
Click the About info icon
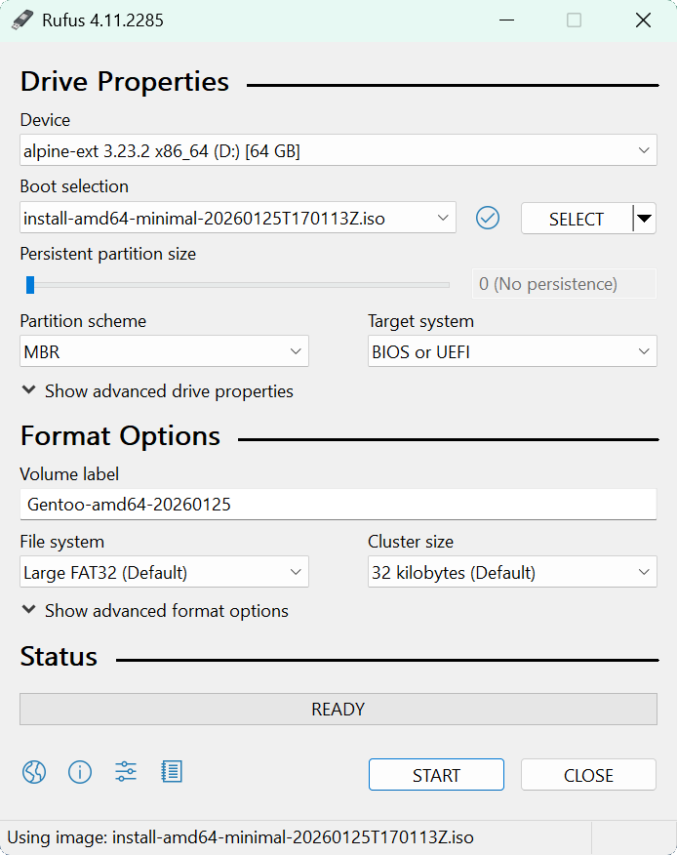click(80, 773)
